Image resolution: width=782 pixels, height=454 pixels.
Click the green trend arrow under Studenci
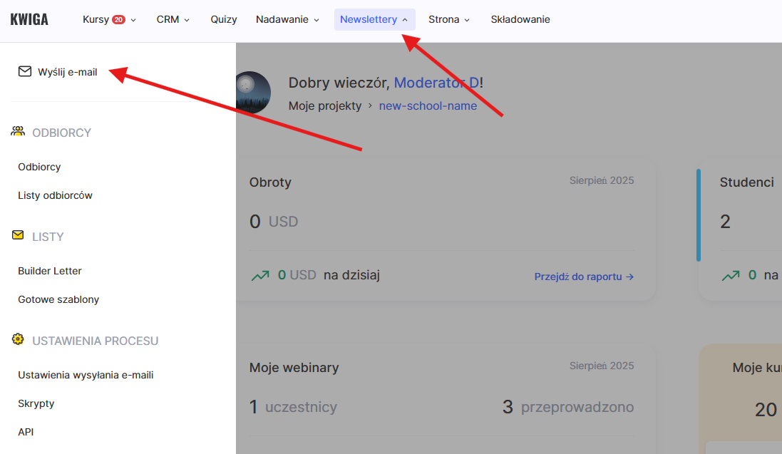730,274
